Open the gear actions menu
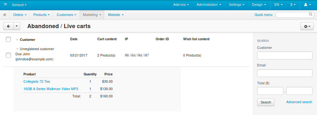 pyautogui.click(x=307, y=27)
